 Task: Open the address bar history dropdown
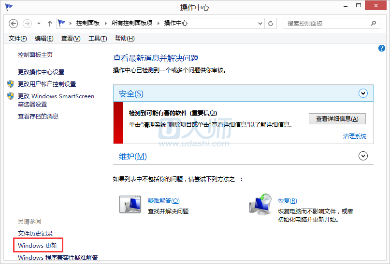260,24
